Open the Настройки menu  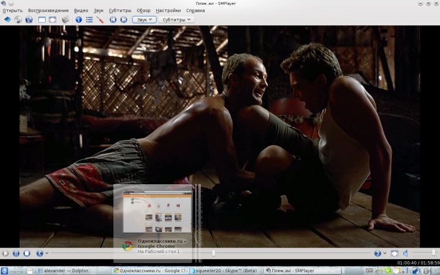168,10
